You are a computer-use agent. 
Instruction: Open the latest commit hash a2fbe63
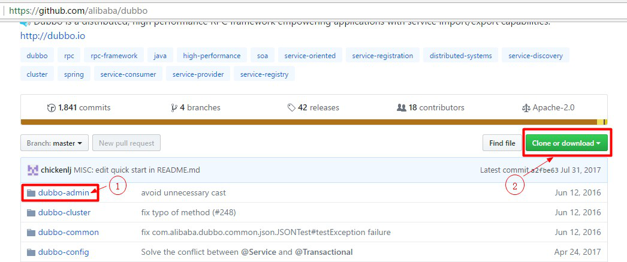pyautogui.click(x=543, y=170)
